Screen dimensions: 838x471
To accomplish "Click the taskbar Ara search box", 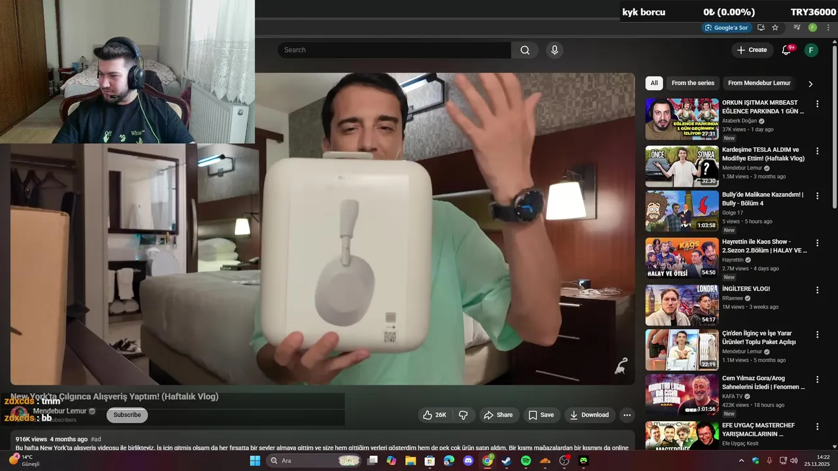I will click(x=314, y=461).
